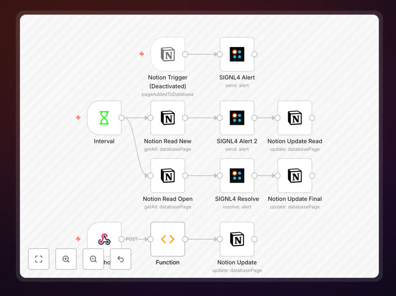The height and width of the screenshot is (296, 396).
Task: Click the input connector of Notion Read Open
Action: pyautogui.click(x=151, y=176)
